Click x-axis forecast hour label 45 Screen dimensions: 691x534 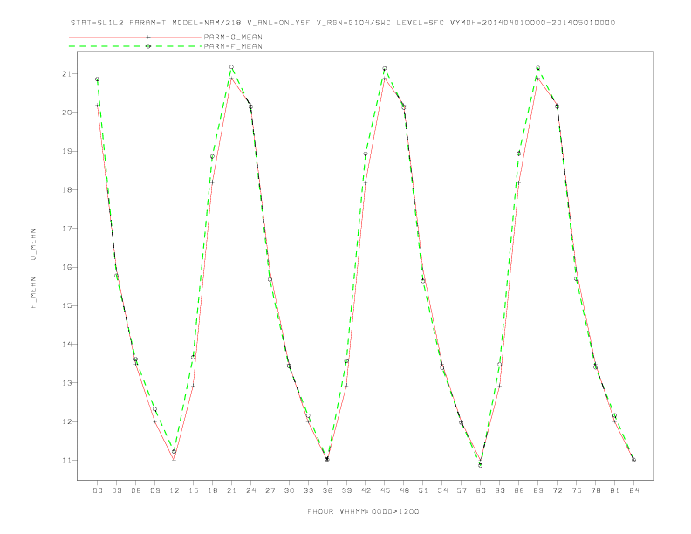(x=385, y=490)
